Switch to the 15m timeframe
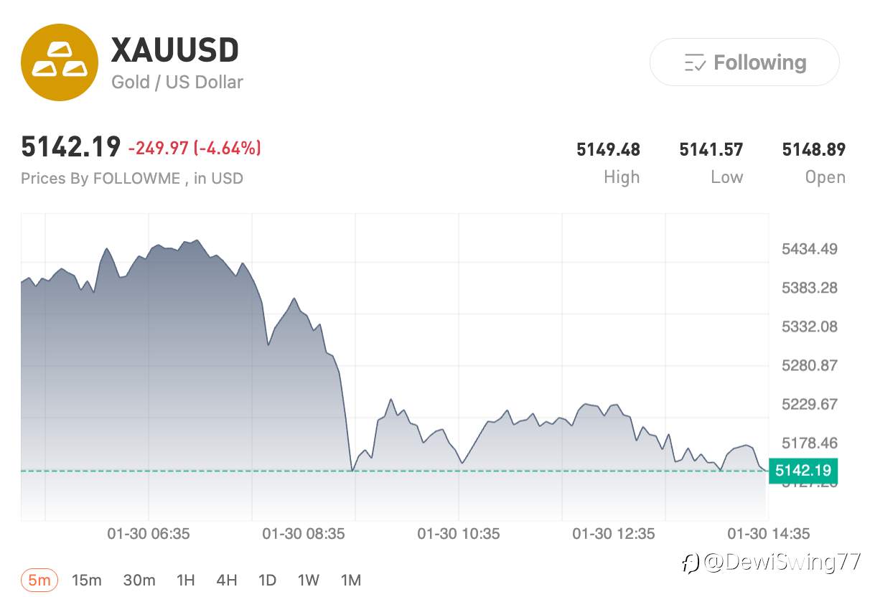Image resolution: width=870 pixels, height=597 pixels. (87, 580)
